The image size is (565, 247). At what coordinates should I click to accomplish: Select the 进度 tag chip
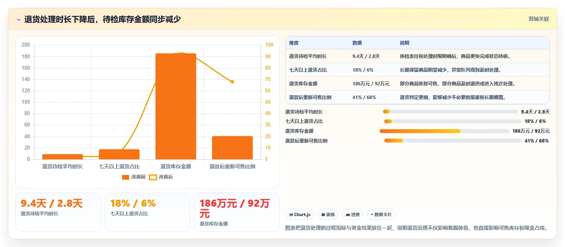click(353, 215)
